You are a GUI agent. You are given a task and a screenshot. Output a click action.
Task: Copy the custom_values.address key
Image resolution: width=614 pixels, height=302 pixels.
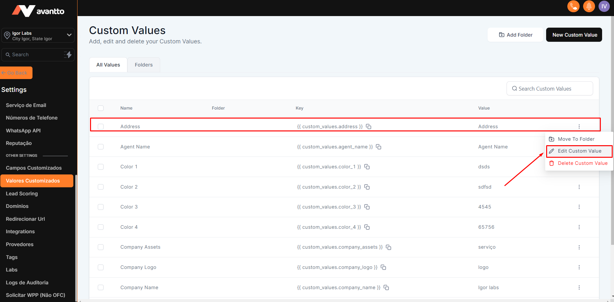pos(369,127)
